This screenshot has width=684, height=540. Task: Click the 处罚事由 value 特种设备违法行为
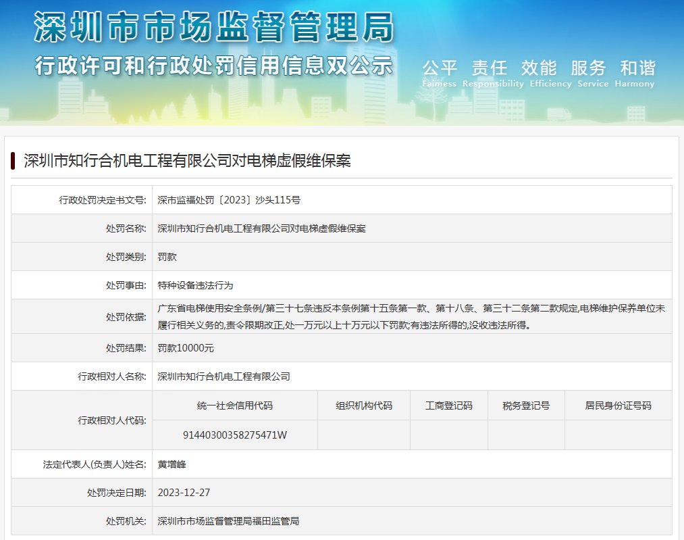click(x=195, y=285)
